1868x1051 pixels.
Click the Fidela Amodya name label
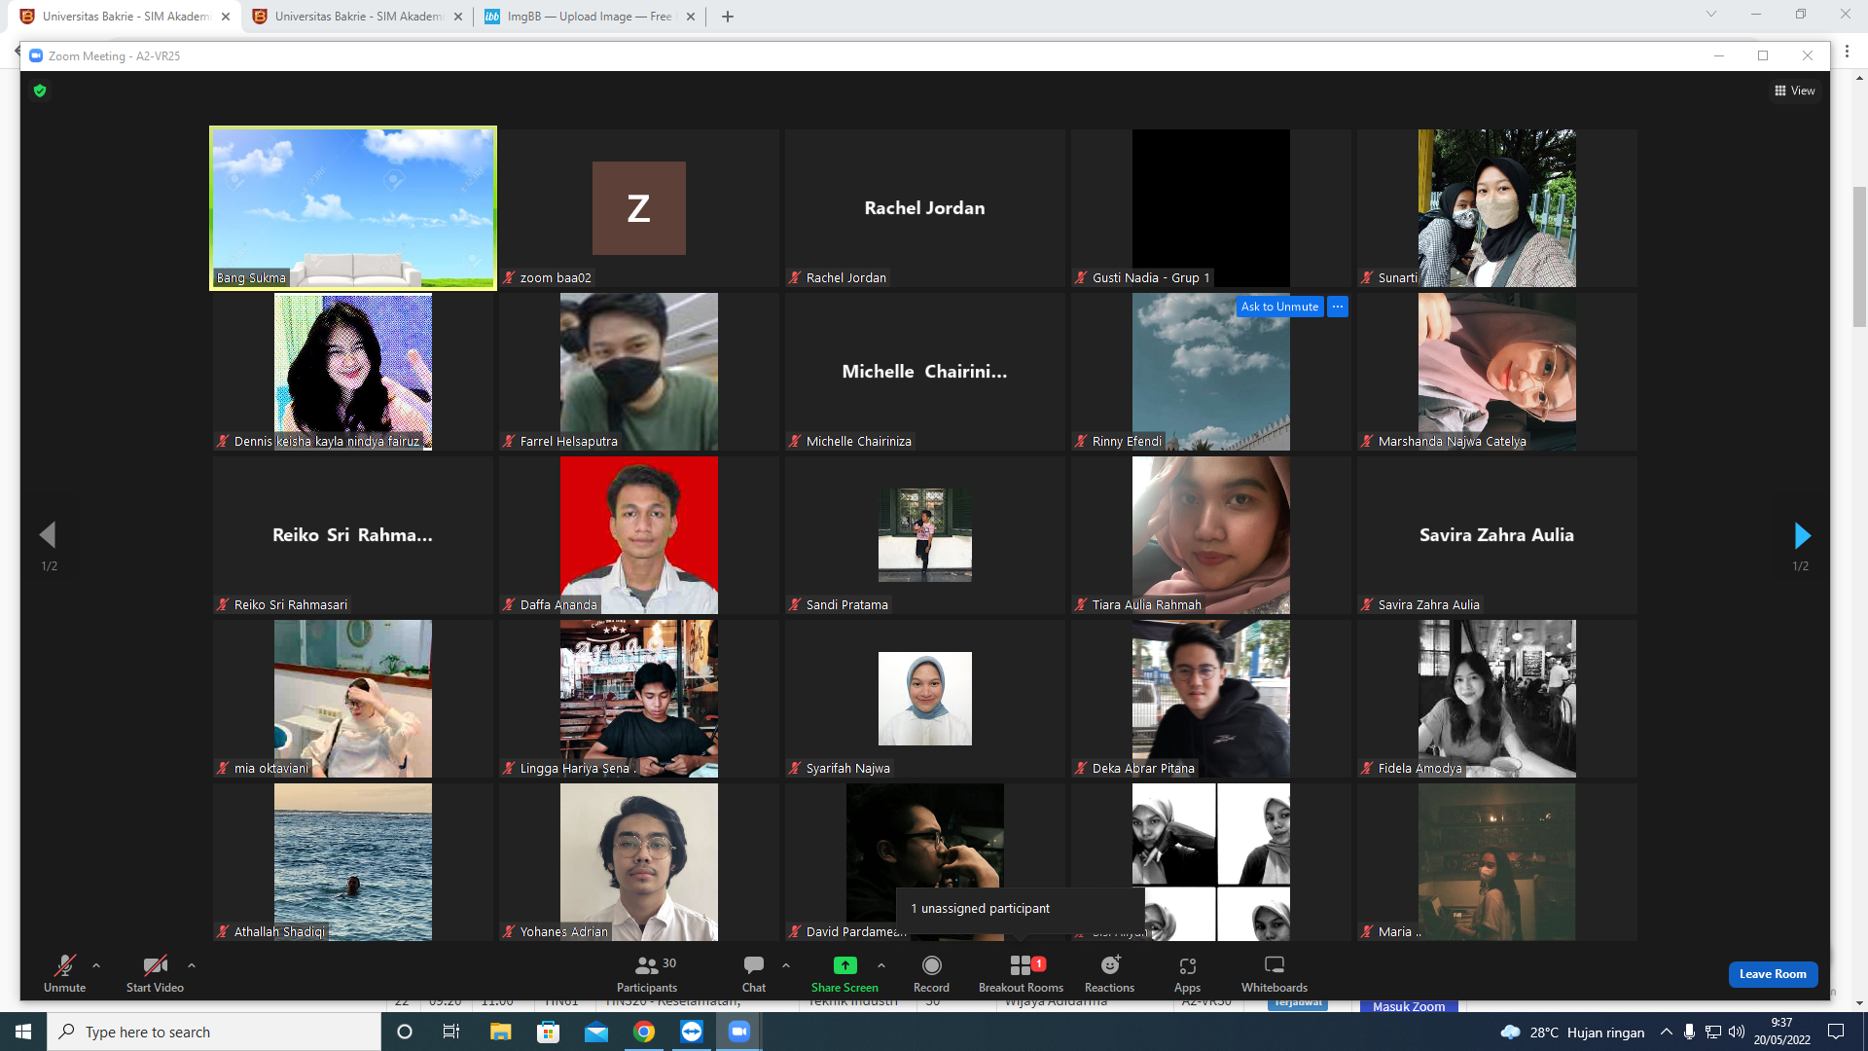tap(1420, 769)
